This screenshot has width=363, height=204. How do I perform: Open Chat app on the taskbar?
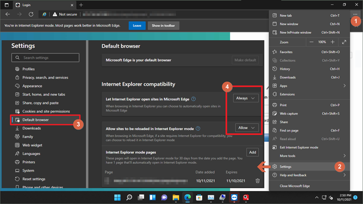[x=164, y=197]
